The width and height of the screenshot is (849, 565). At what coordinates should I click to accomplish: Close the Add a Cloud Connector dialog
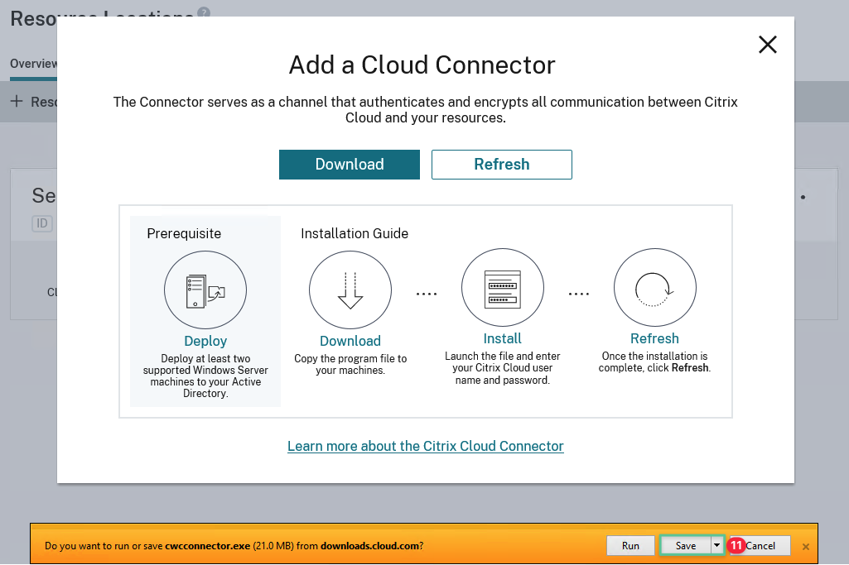[767, 45]
